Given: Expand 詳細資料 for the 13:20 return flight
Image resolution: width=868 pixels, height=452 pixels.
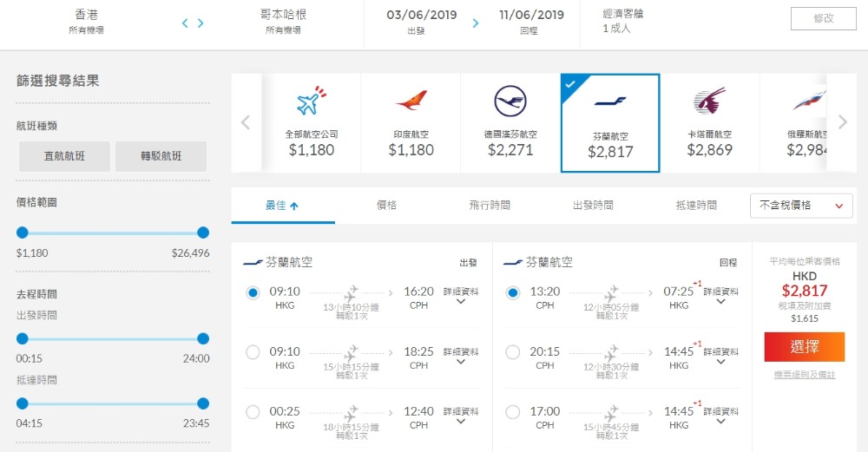Looking at the screenshot, I should click(720, 297).
